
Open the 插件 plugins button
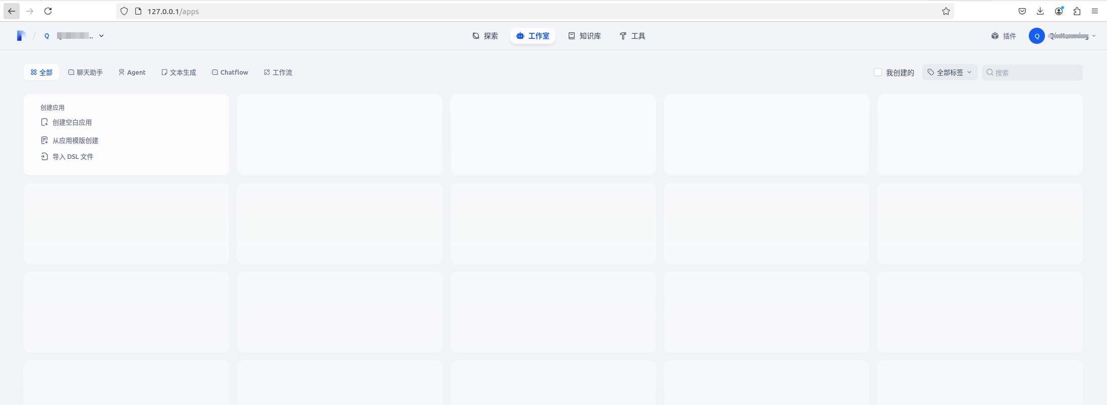(x=1004, y=36)
